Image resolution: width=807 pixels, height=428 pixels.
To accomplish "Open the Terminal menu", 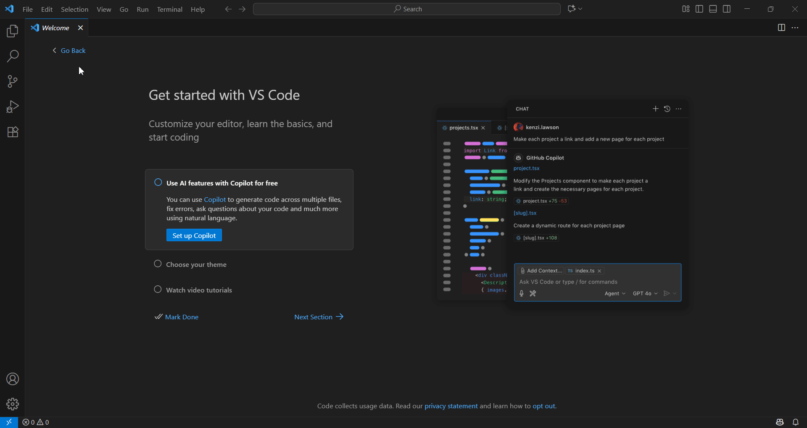I will tap(169, 9).
